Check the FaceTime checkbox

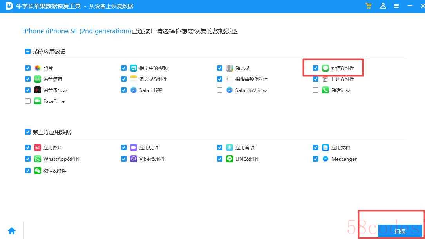[28, 101]
